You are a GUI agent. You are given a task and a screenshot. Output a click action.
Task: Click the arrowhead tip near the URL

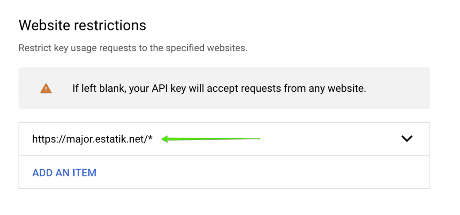tap(164, 139)
